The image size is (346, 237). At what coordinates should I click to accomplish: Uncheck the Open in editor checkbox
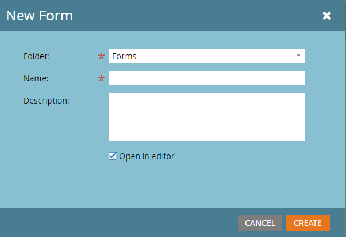click(113, 156)
